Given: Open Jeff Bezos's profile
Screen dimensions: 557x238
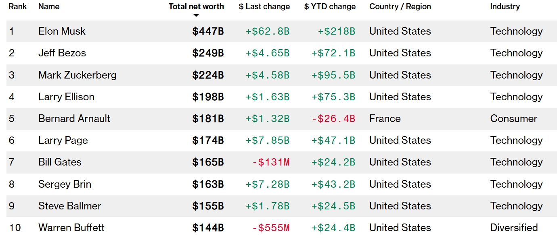Looking at the screenshot, I should click(62, 53).
